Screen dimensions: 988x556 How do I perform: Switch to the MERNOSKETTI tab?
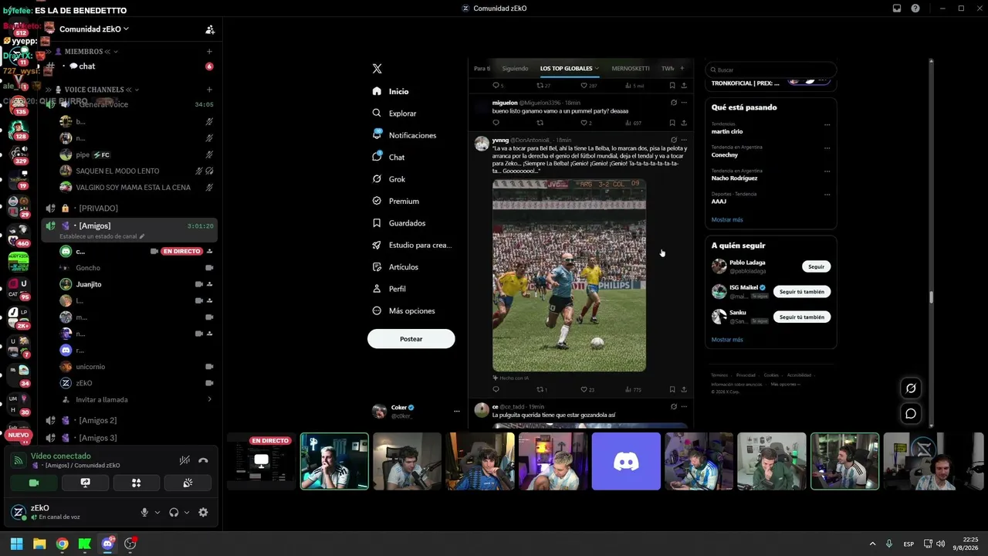(630, 69)
